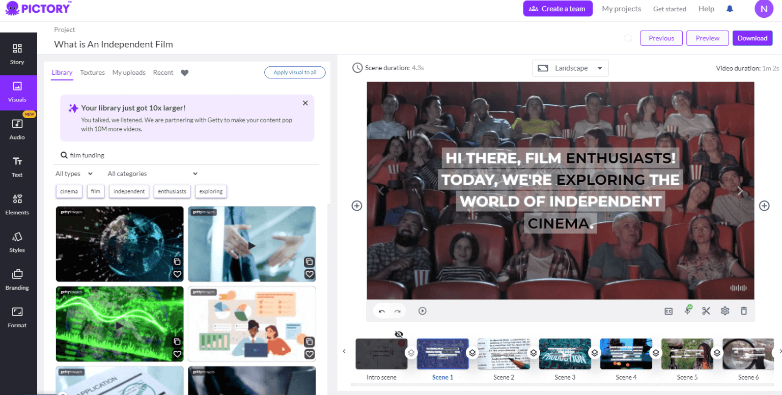Show the hidden Intro scene with the eye toggle

coord(399,334)
